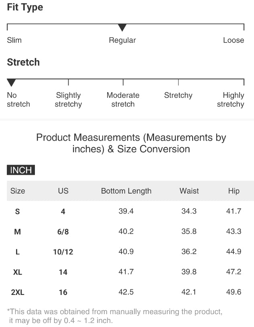Click the Bottom Length column header

click(126, 191)
